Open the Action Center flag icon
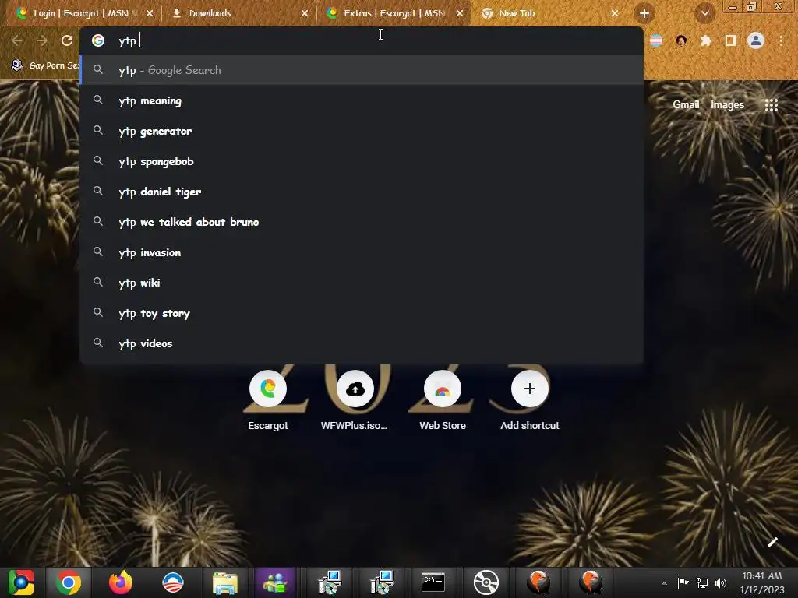This screenshot has width=798, height=598. tap(683, 582)
